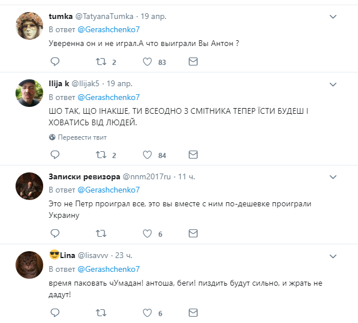The width and height of the screenshot is (358, 323).
Task: Like tumka's tweet with 83 likes
Action: tap(147, 61)
